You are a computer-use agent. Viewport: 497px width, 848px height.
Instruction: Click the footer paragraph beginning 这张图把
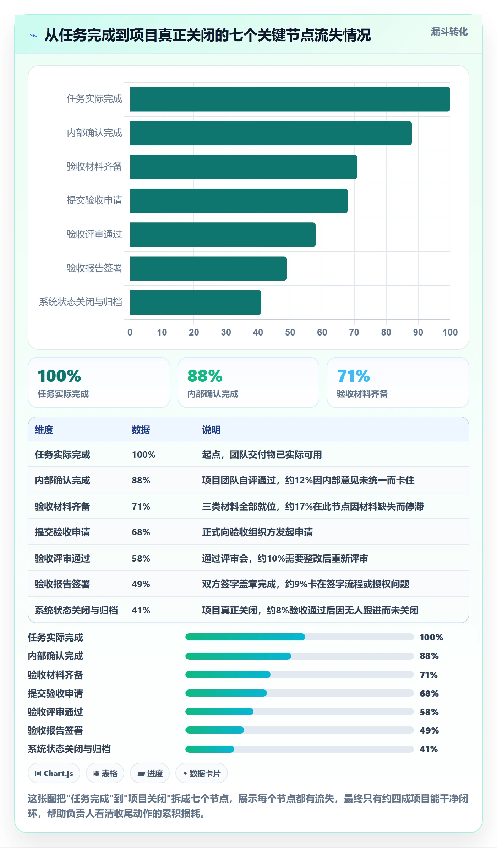[248, 806]
